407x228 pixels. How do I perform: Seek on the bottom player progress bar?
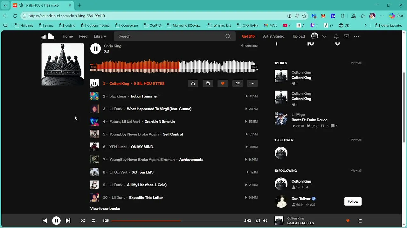[176, 221]
